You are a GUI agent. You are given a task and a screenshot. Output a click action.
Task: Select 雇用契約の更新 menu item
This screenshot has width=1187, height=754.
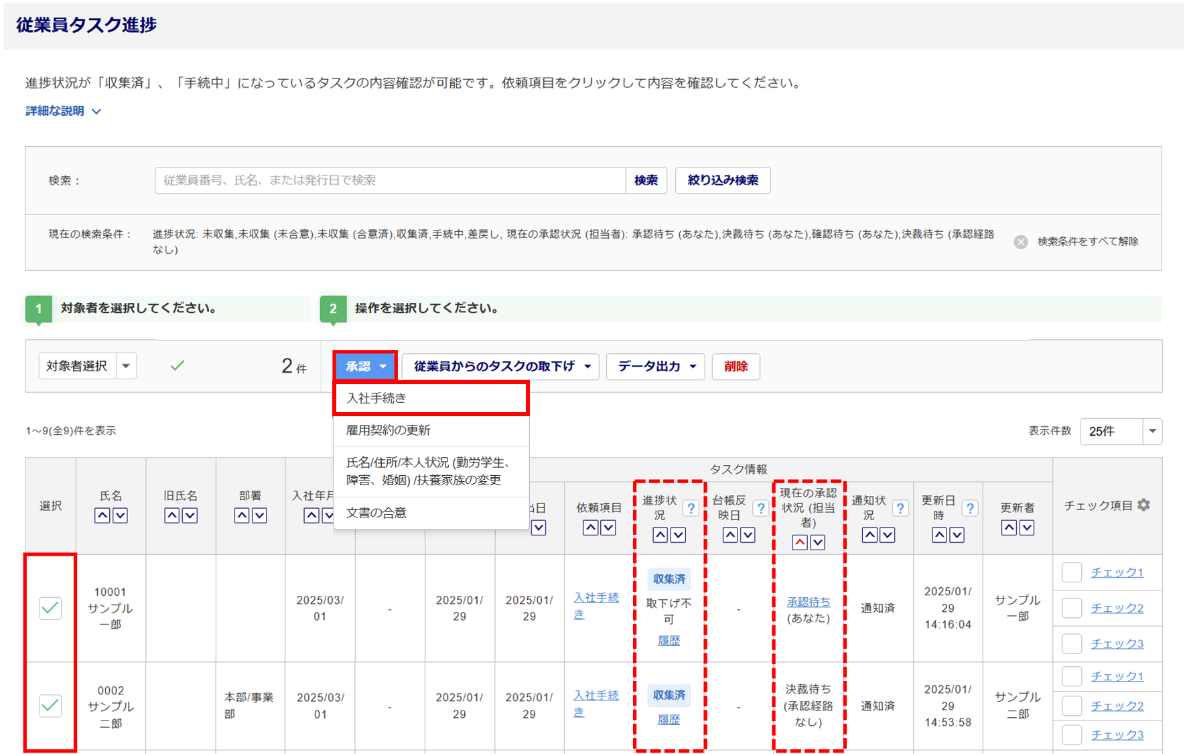tap(431, 430)
